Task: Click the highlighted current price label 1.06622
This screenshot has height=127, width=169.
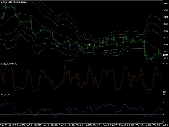Action: point(166,55)
